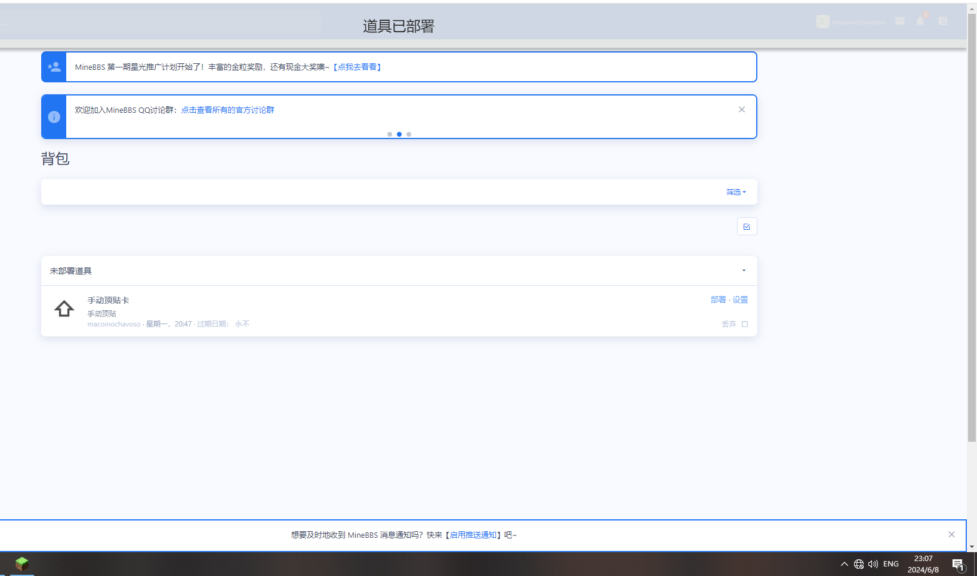977x576 pixels.
Task: Open 设置 for the 手动顶贴卡 item
Action: pos(740,300)
